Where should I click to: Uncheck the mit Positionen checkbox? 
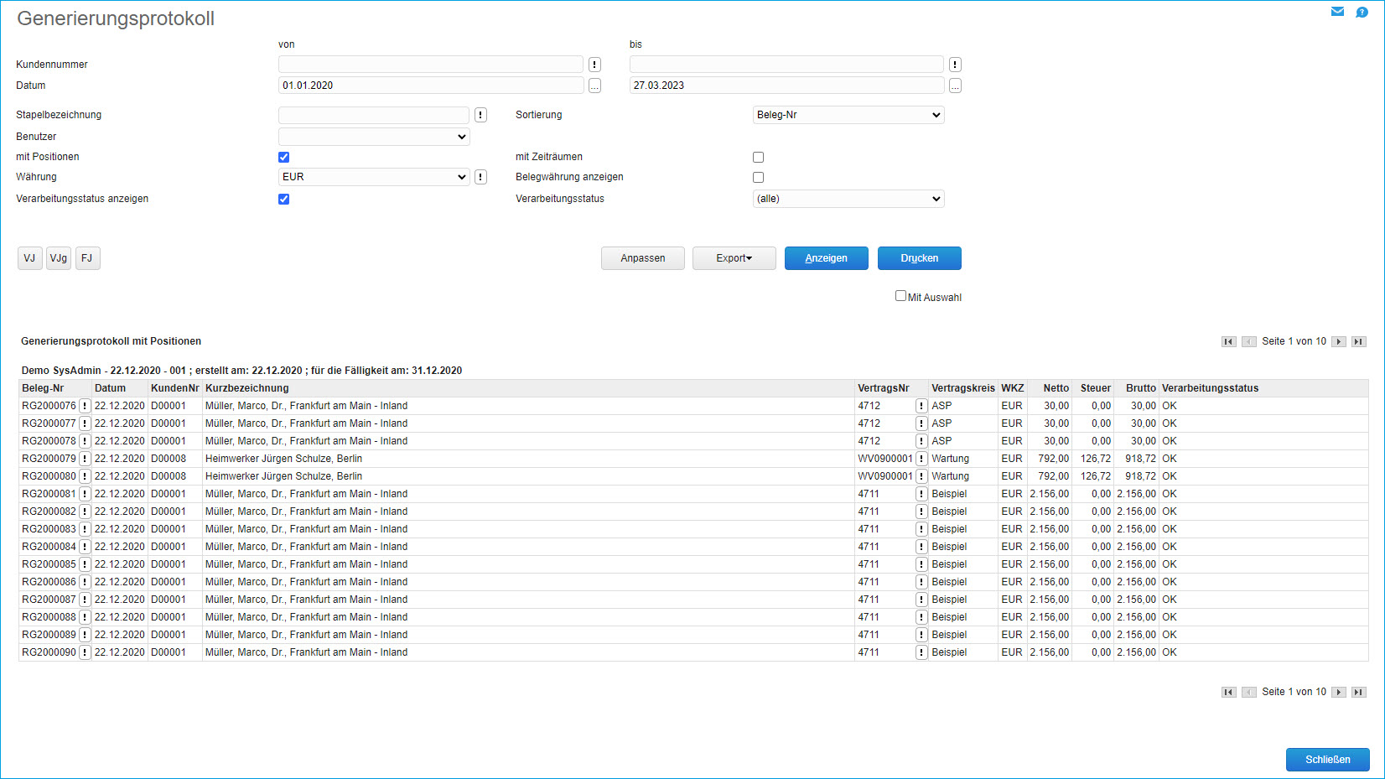pos(283,157)
